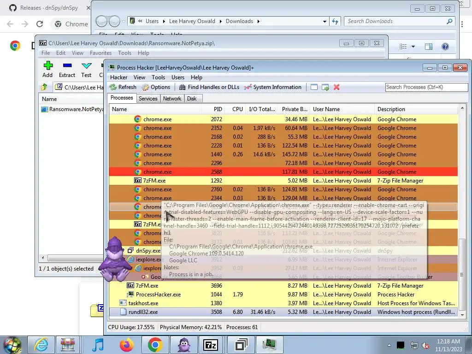Select chrome.exe process PID 2760
472x354 pixels.
point(283,189)
